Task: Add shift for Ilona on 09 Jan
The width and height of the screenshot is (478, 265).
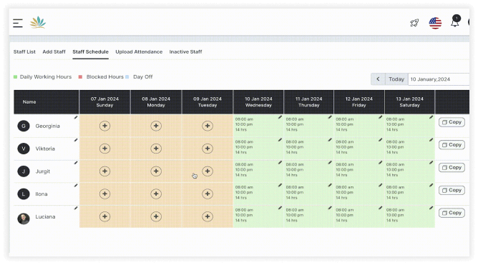Action: [x=208, y=194]
